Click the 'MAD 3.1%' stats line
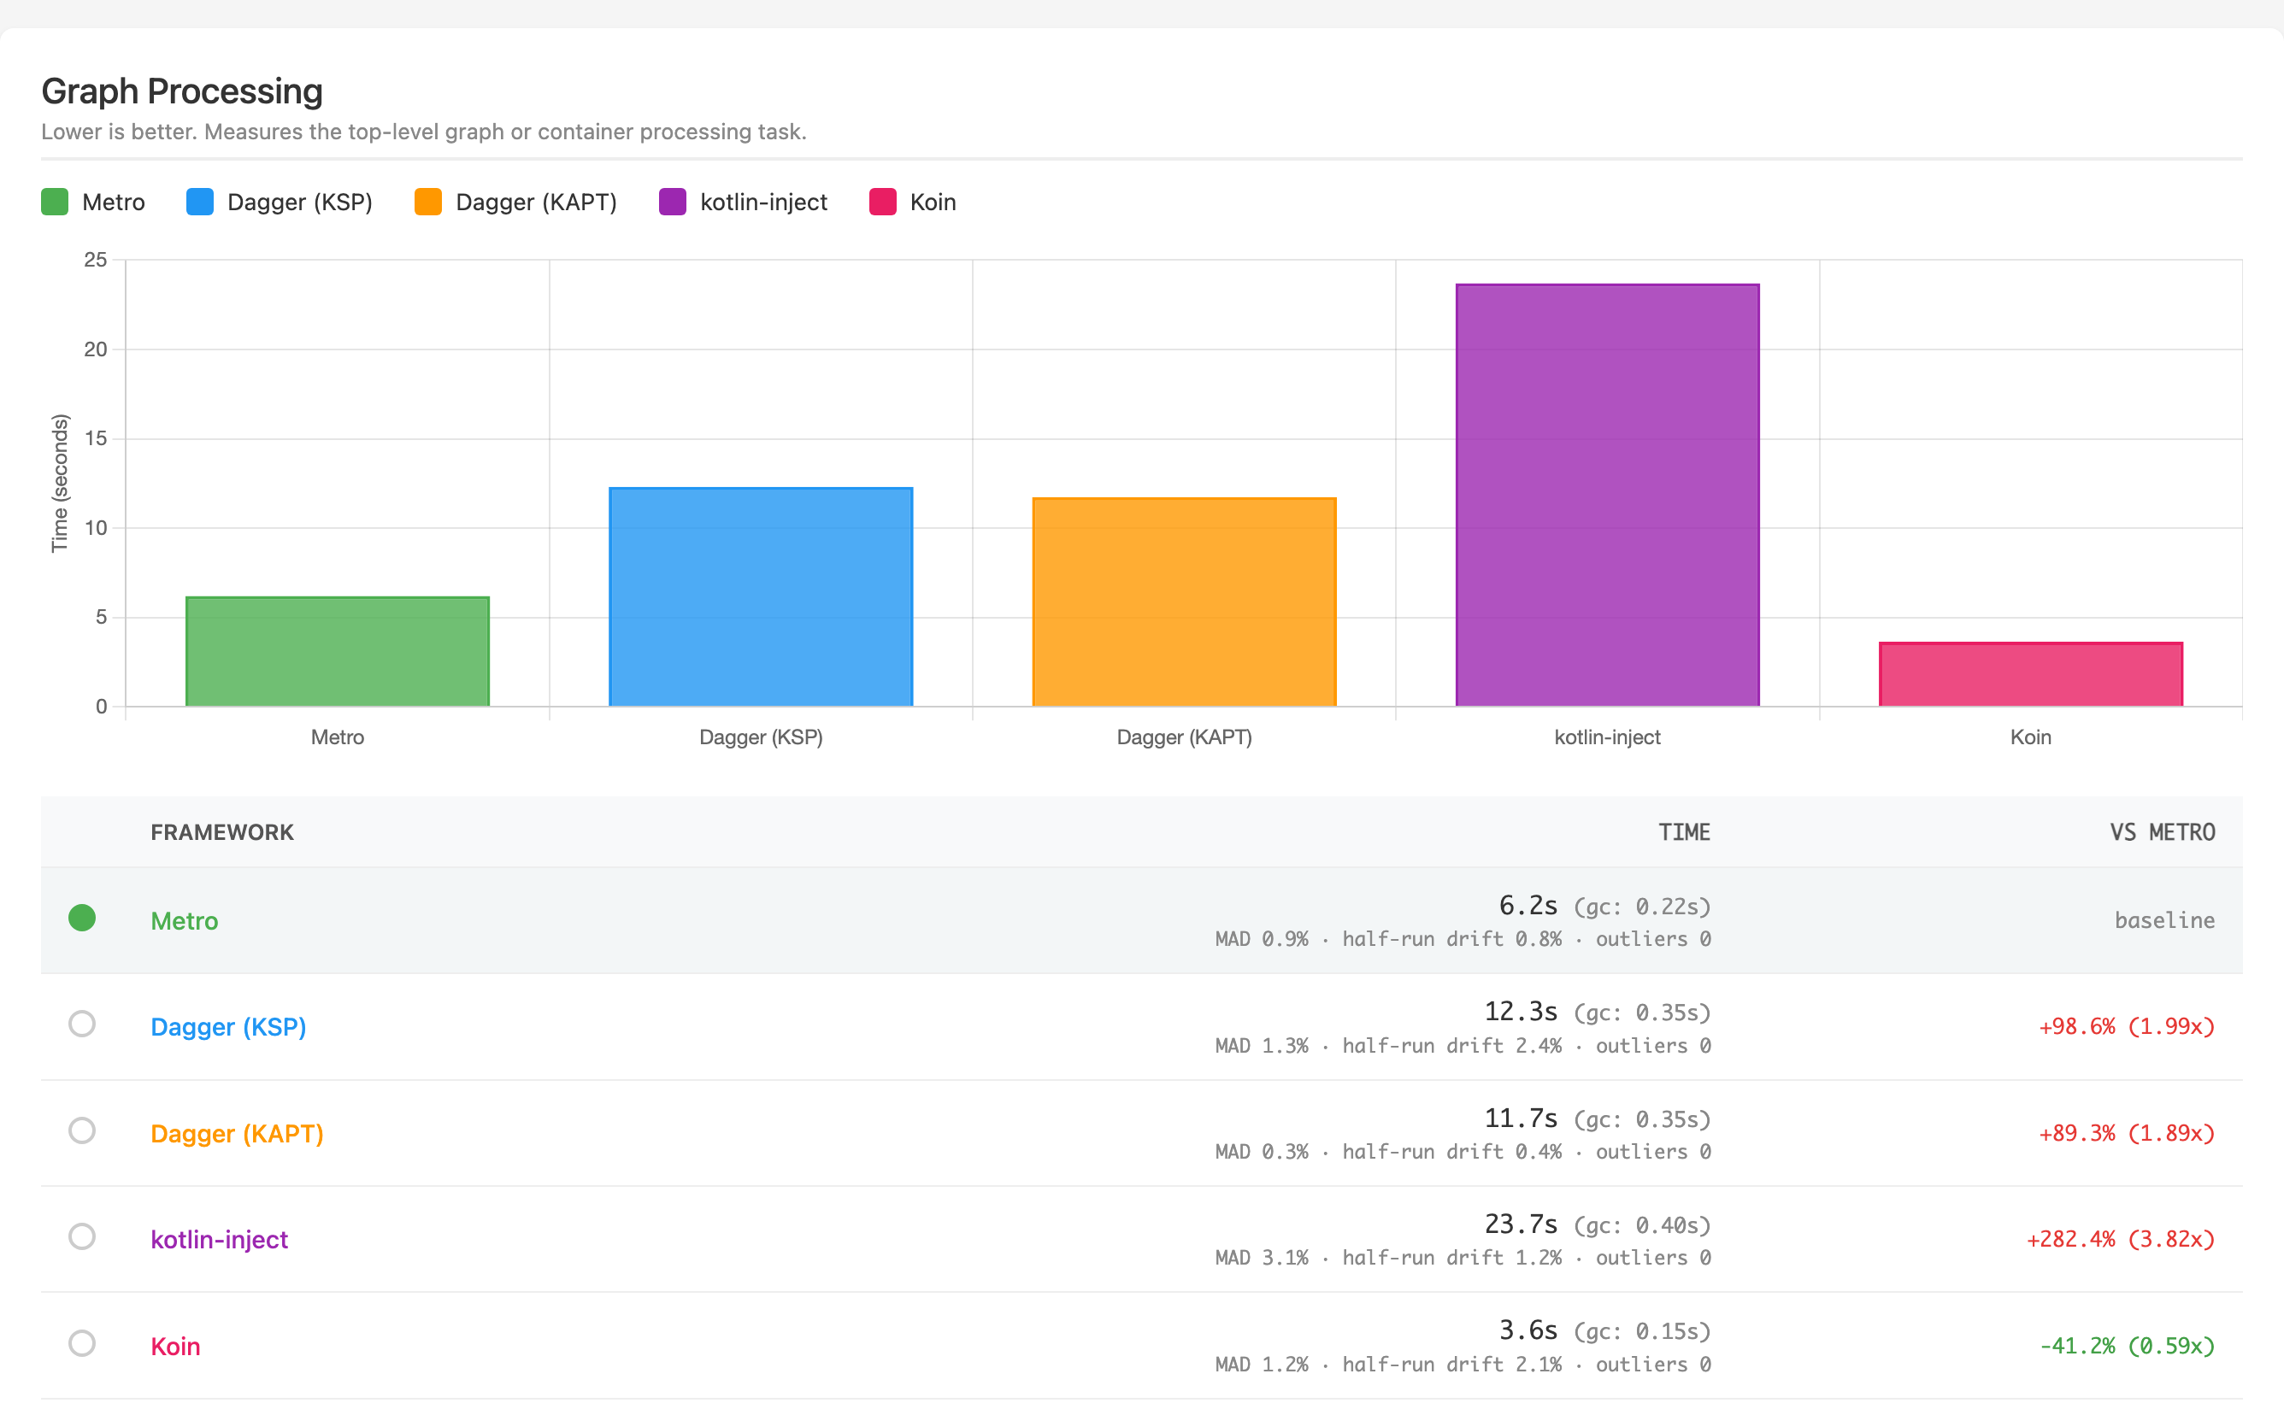Viewport: 2284px width, 1409px height. pyautogui.click(x=1463, y=1258)
